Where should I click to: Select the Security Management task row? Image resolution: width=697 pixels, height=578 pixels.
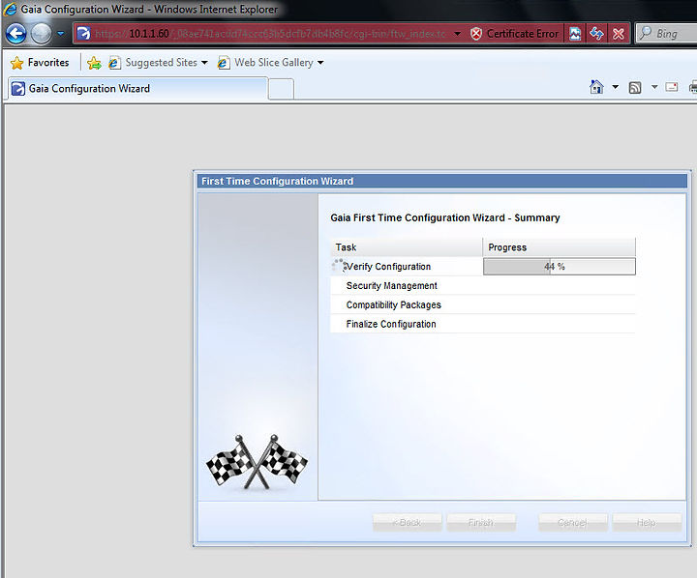pos(483,285)
